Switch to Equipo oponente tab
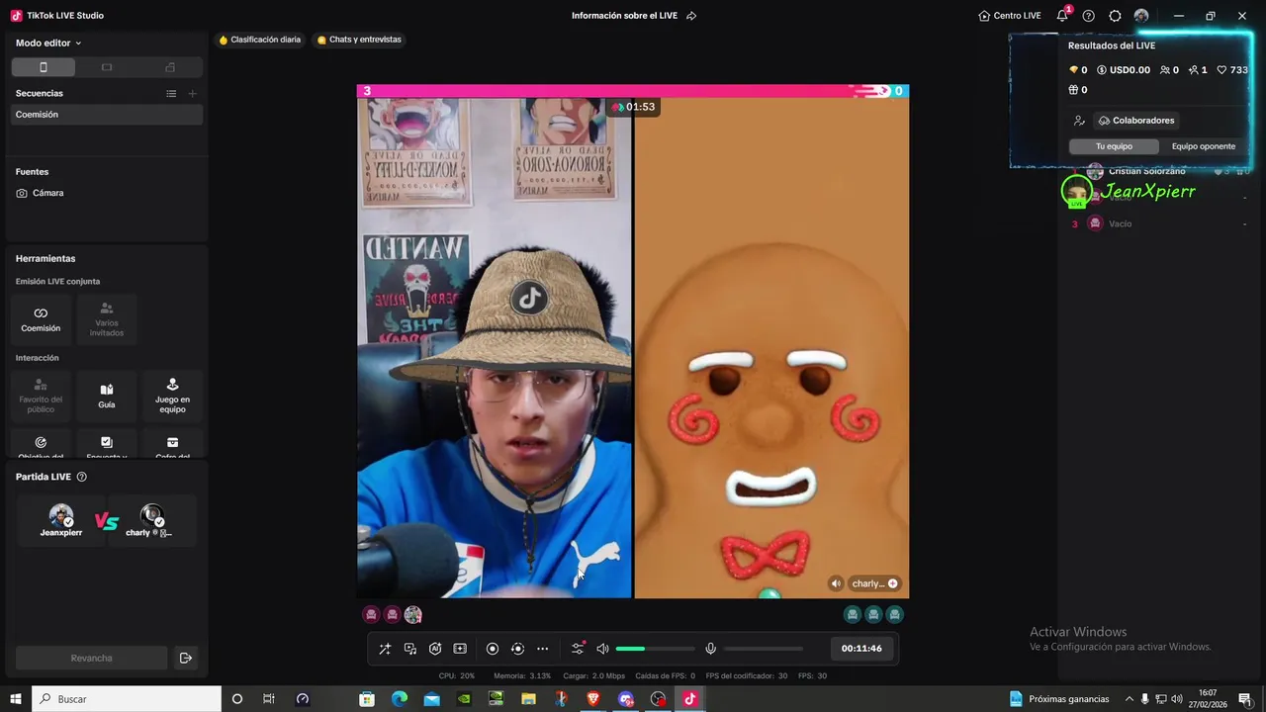 (x=1204, y=146)
